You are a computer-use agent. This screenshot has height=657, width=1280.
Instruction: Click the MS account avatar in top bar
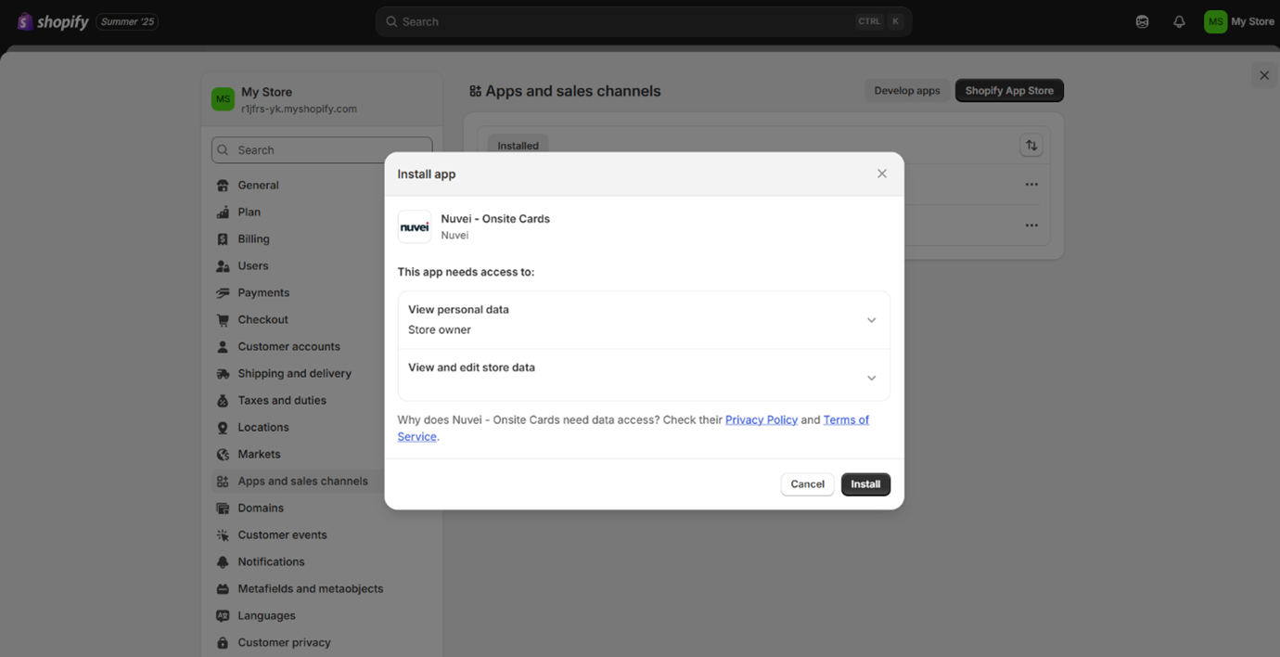[x=1215, y=21]
